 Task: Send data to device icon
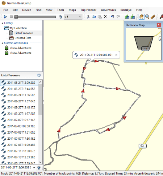coord(127,17)
